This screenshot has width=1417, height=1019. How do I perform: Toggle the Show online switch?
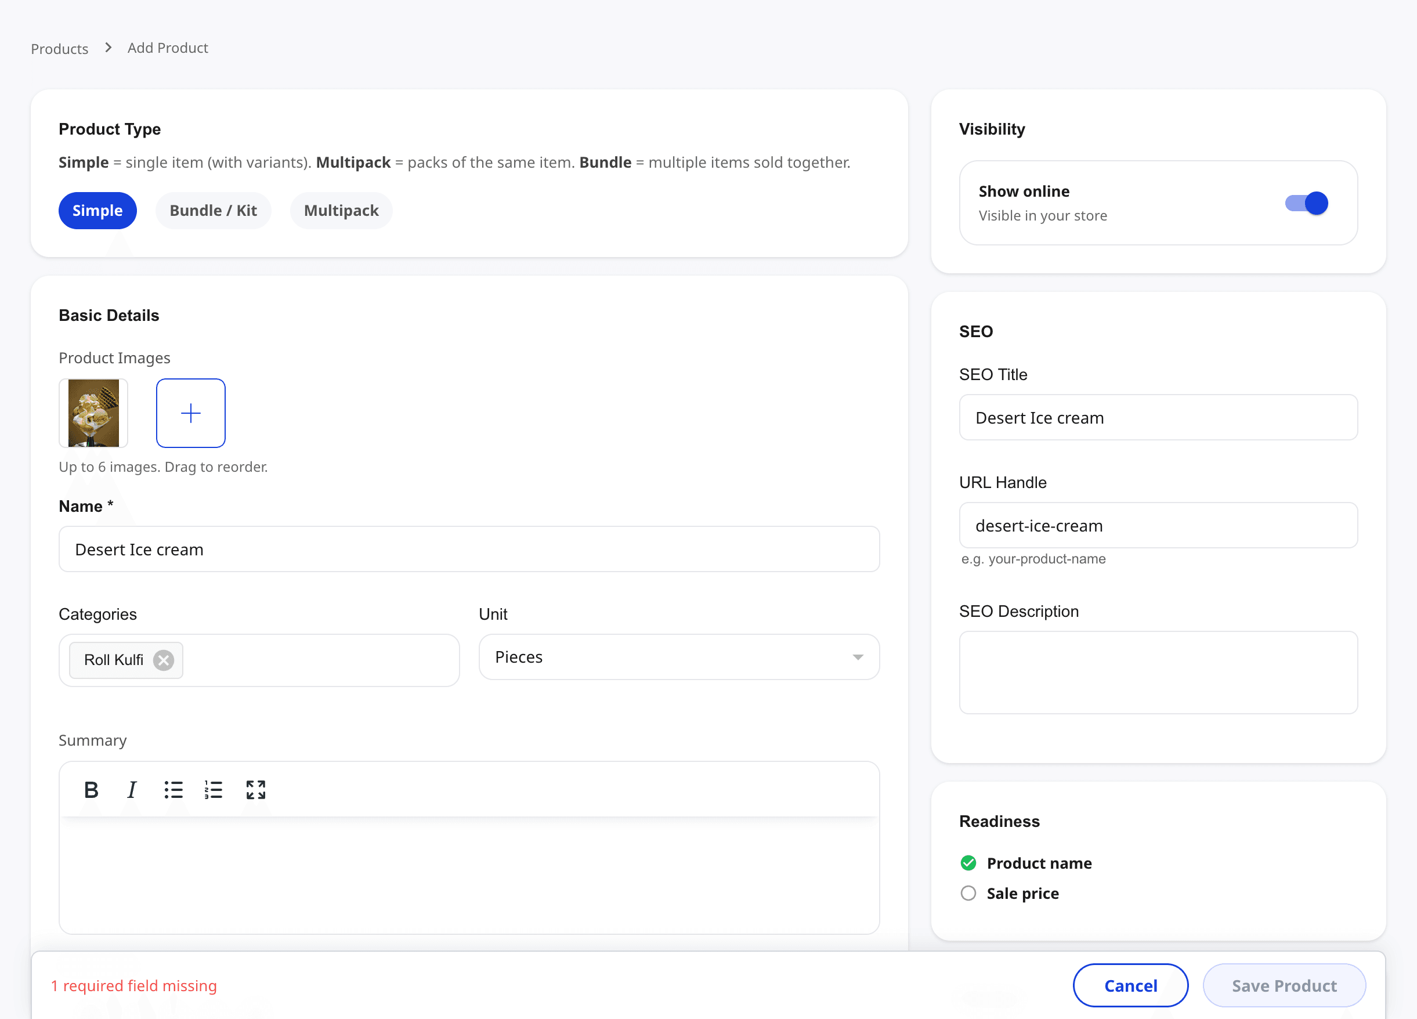click(1306, 203)
